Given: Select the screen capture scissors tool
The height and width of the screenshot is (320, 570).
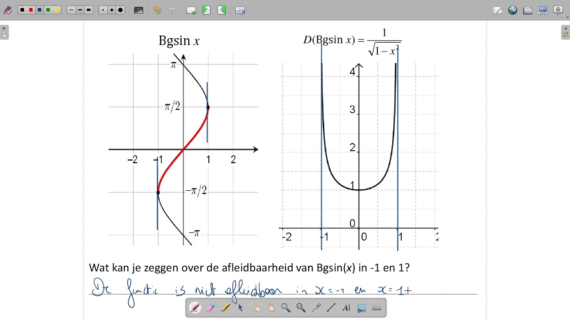Looking at the screenshot, I should pyautogui.click(x=362, y=308).
